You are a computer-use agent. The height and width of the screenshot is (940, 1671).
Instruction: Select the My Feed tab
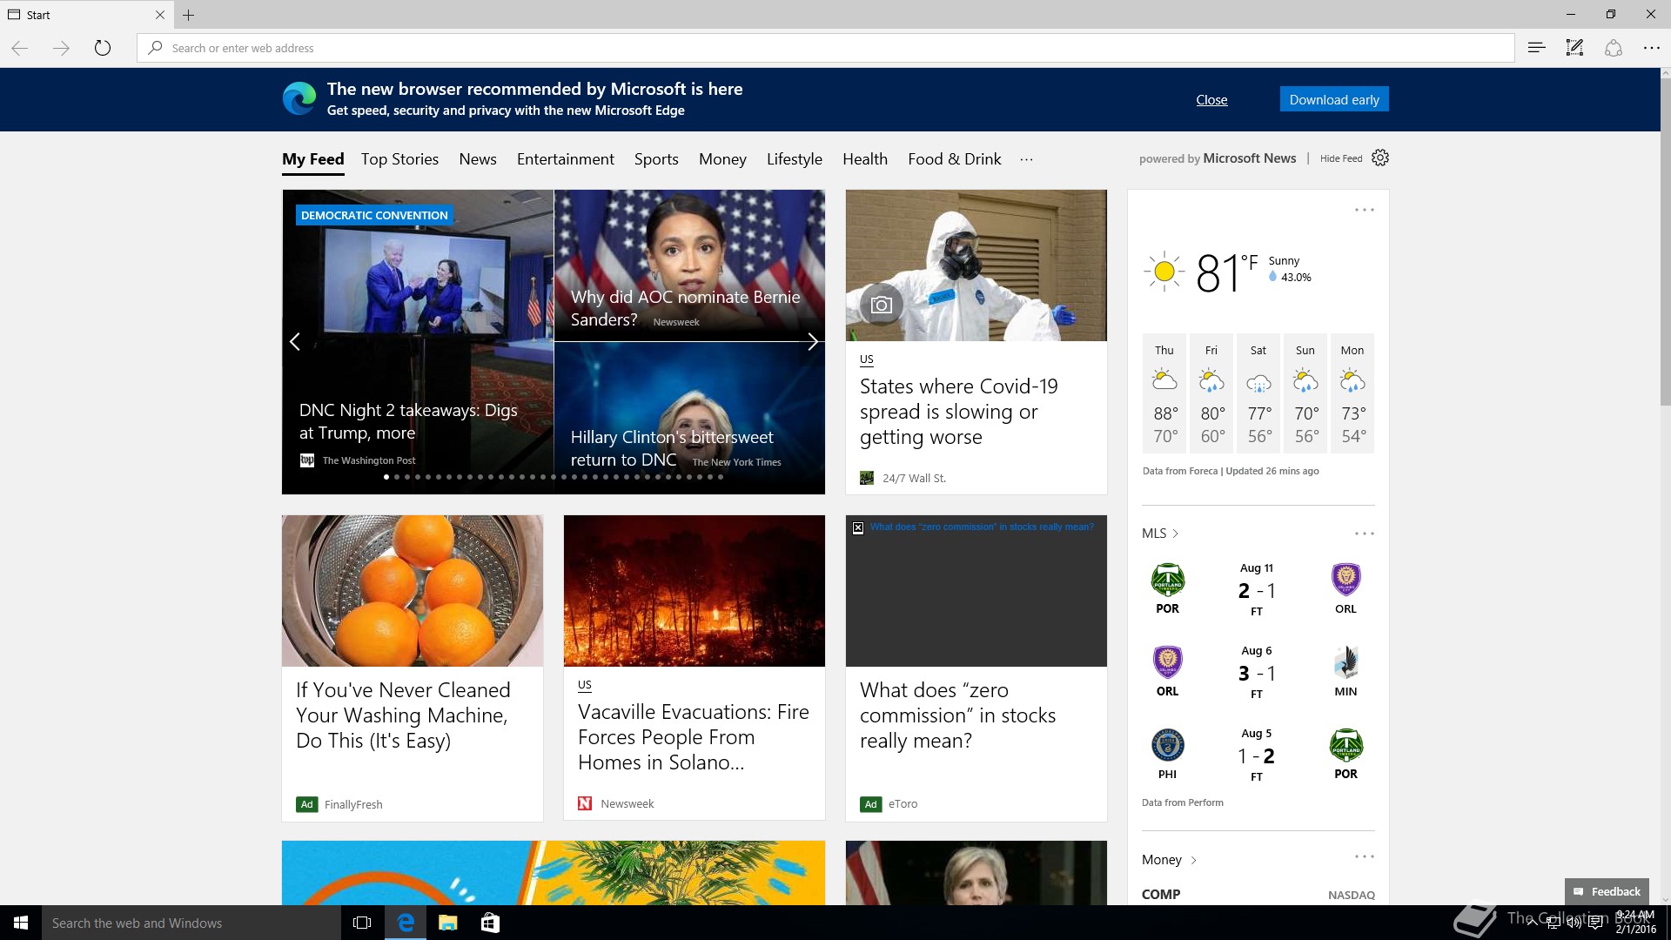click(x=313, y=159)
